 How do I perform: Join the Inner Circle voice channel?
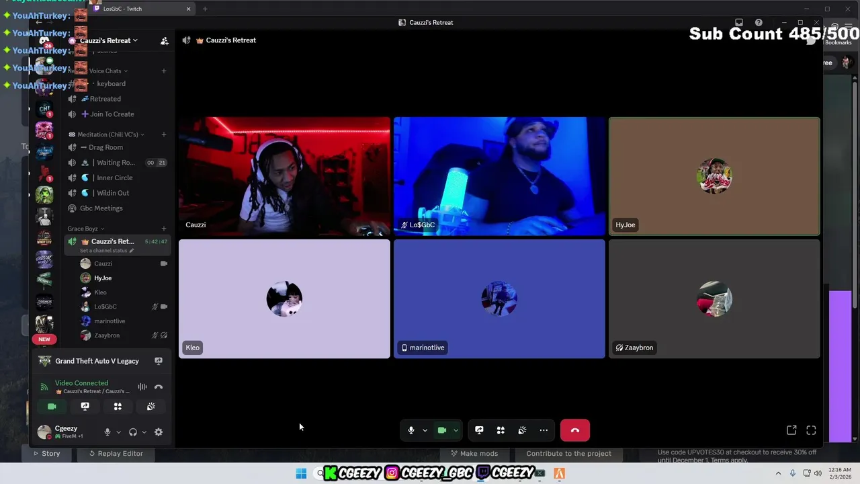tap(117, 177)
